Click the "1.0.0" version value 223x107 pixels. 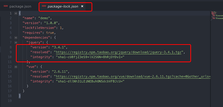coord(51,23)
